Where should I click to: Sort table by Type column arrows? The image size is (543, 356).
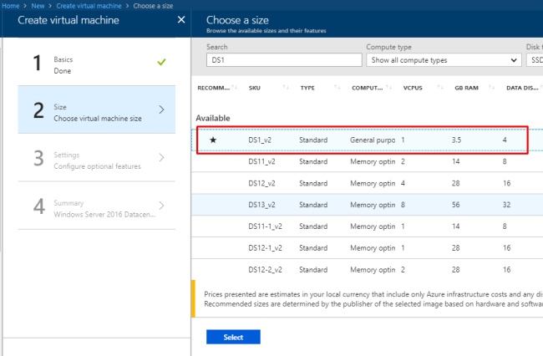(337, 87)
